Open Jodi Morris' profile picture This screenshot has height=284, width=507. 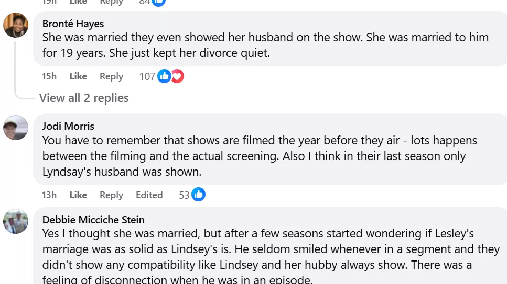pos(16,128)
